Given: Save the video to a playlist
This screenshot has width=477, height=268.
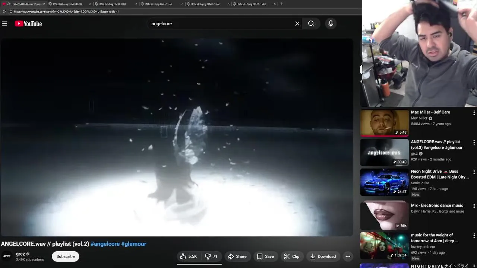Looking at the screenshot, I should click(265, 256).
